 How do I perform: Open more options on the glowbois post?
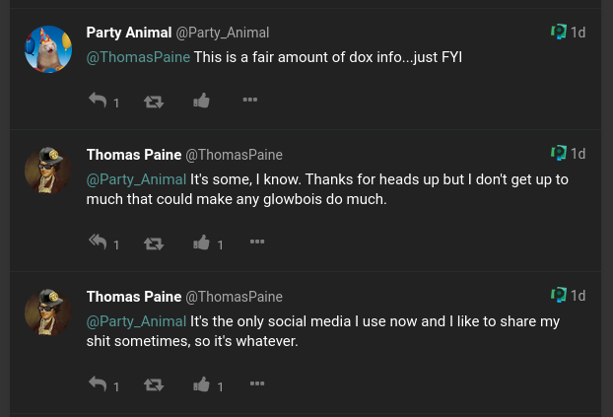(x=257, y=242)
